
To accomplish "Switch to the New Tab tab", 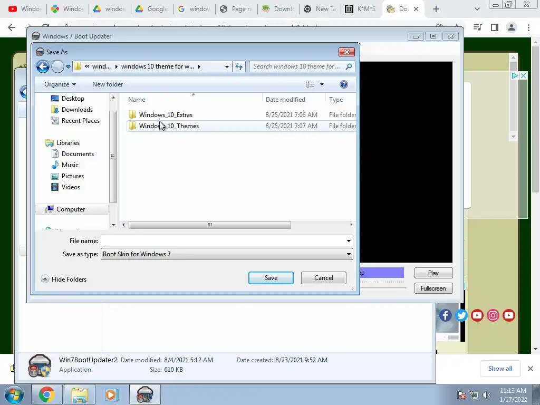I will coord(320,9).
